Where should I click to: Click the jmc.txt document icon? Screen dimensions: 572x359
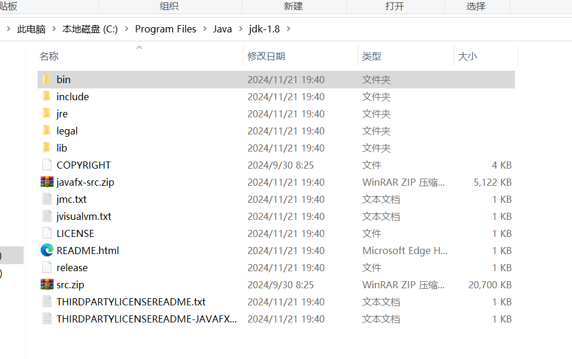(47, 199)
